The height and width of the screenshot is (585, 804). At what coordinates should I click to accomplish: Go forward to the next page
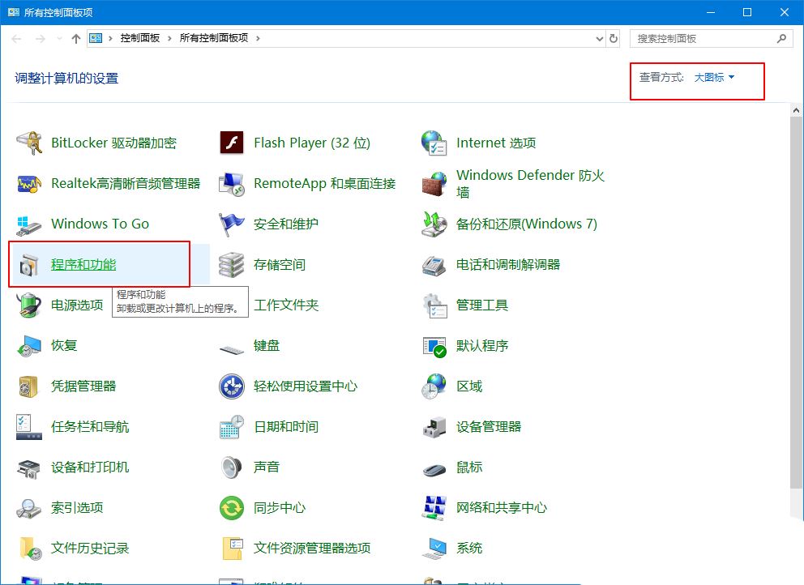coord(40,38)
